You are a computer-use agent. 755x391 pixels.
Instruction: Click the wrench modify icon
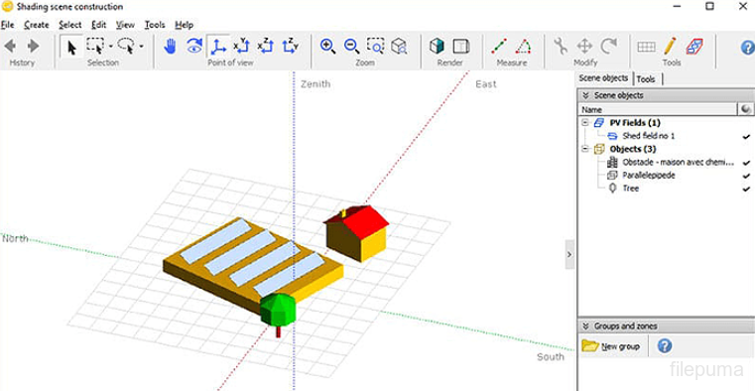click(x=560, y=47)
